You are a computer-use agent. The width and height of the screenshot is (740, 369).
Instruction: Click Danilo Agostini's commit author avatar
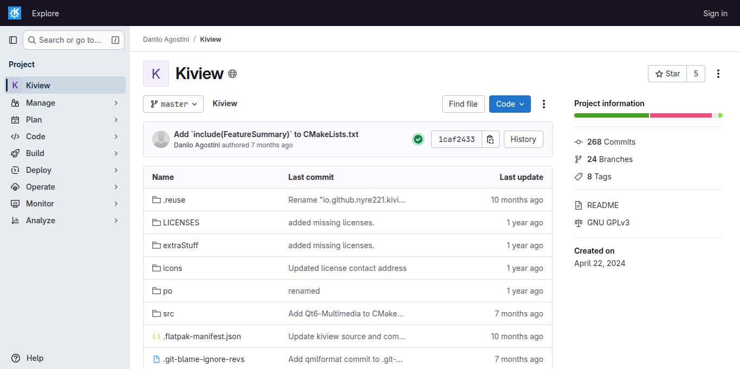coord(161,139)
